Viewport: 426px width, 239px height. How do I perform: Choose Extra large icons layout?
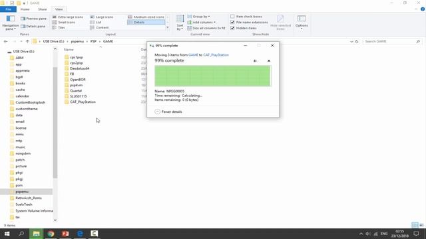point(68,17)
